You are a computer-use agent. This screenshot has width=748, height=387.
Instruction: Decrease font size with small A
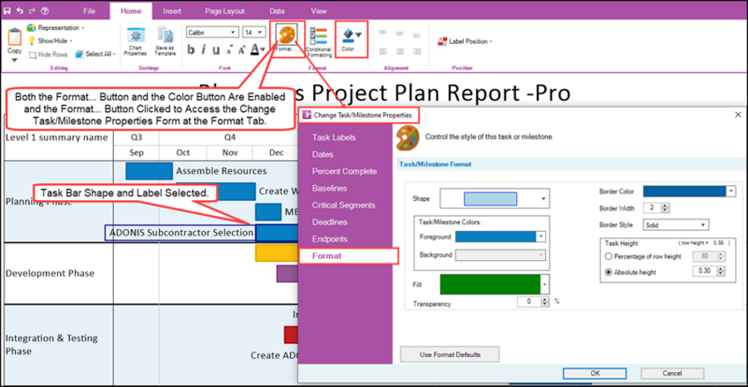point(229,50)
